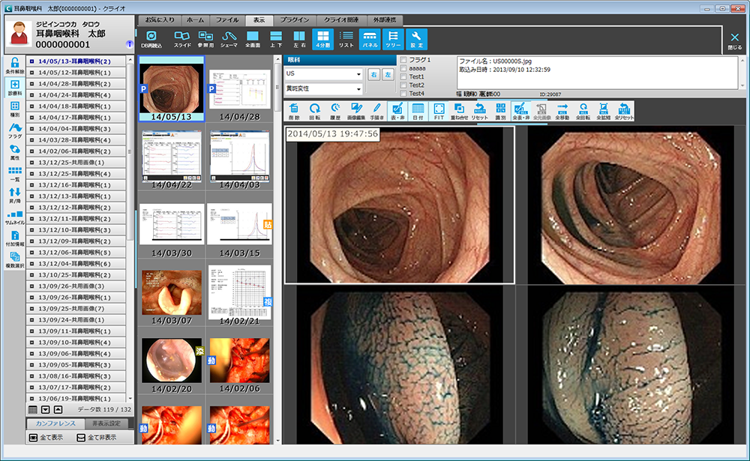
Task: Open the お気に入り tab
Action: click(x=160, y=20)
